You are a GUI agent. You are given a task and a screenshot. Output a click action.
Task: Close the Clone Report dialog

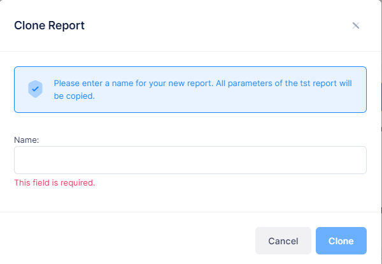pyautogui.click(x=356, y=26)
